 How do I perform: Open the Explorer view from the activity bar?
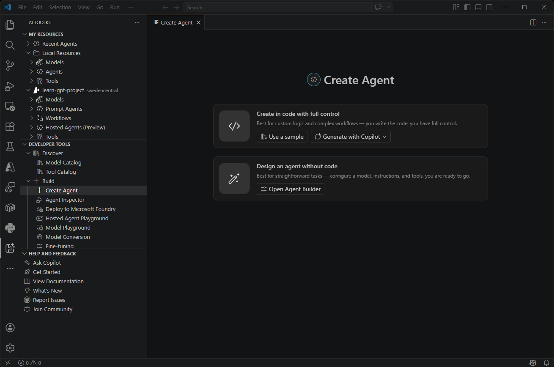pos(10,25)
